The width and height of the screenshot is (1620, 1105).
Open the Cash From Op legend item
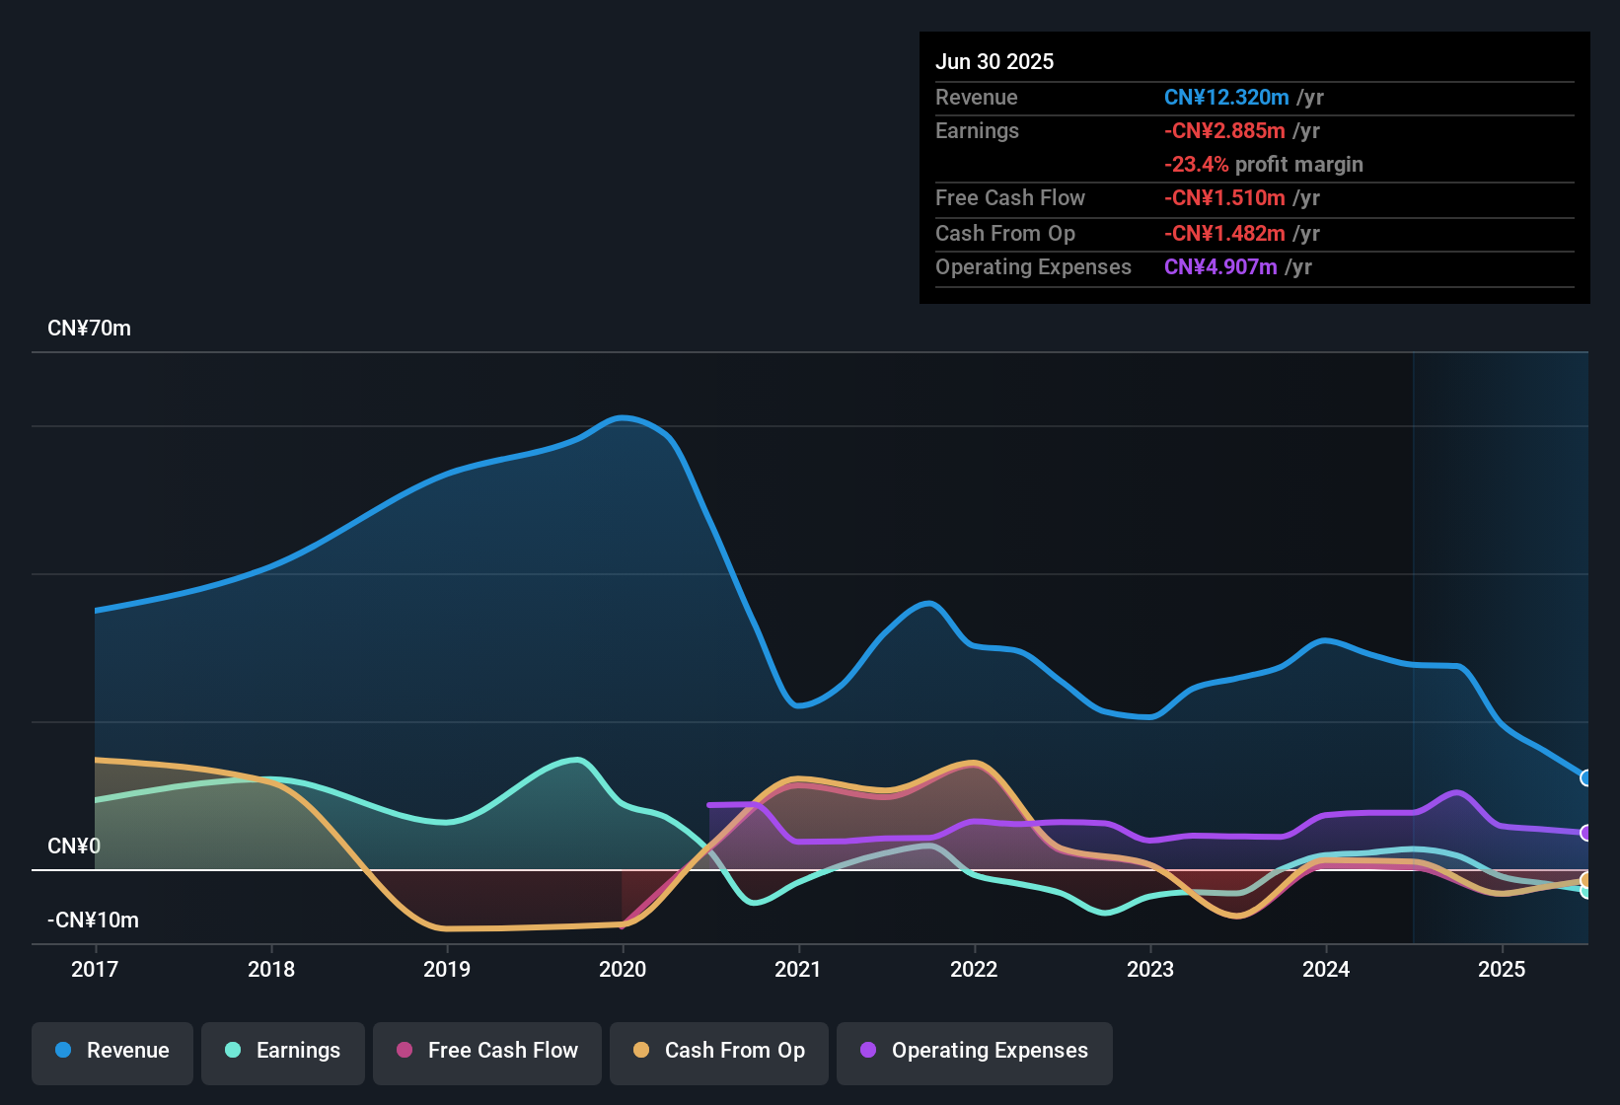pos(718,1052)
